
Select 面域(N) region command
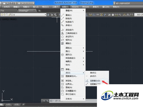tap(73, 87)
